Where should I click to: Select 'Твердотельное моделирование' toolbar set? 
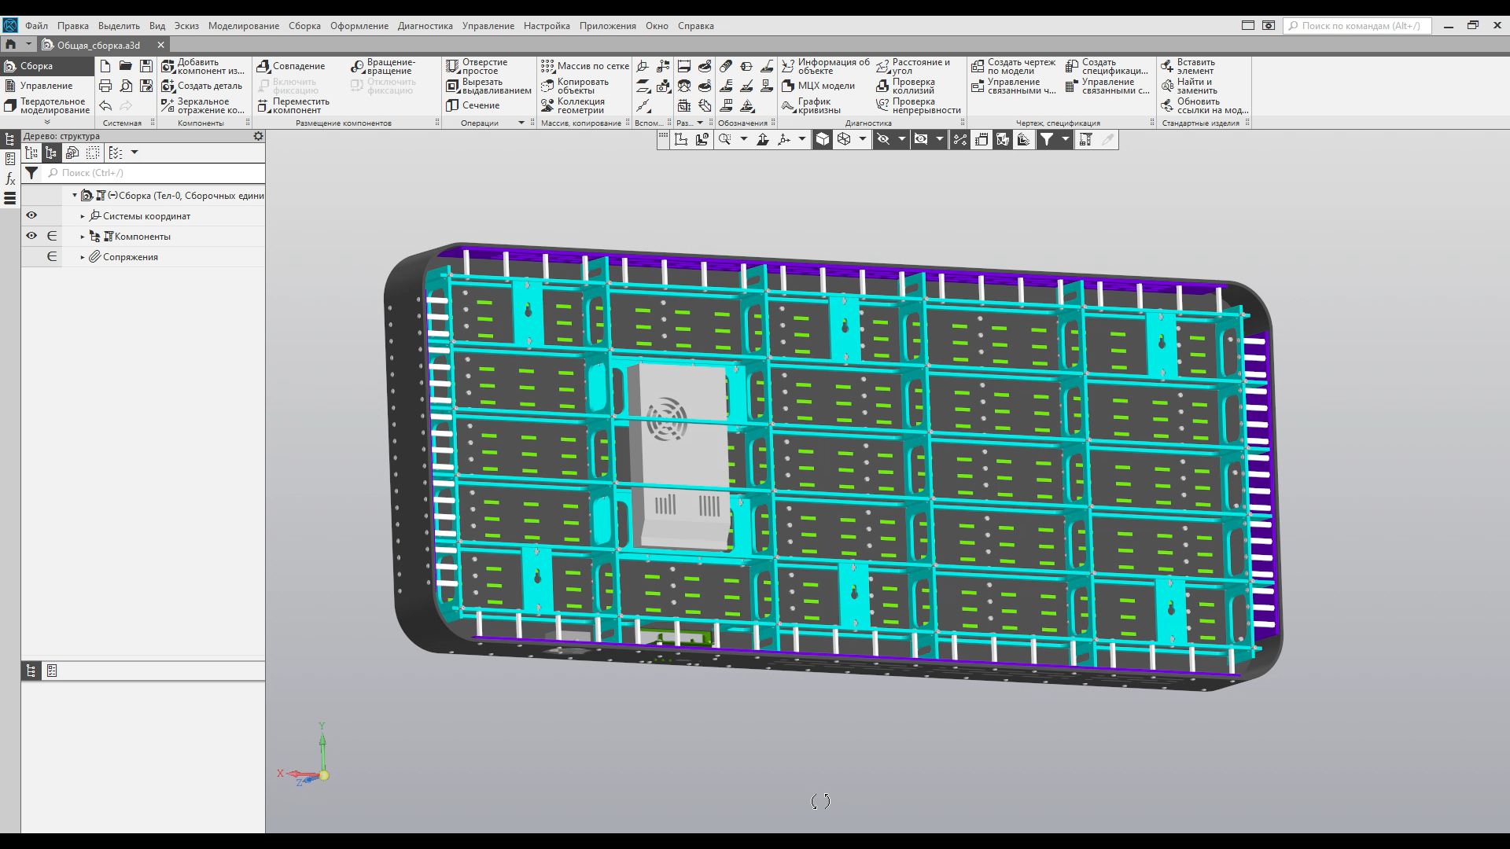pos(47,105)
